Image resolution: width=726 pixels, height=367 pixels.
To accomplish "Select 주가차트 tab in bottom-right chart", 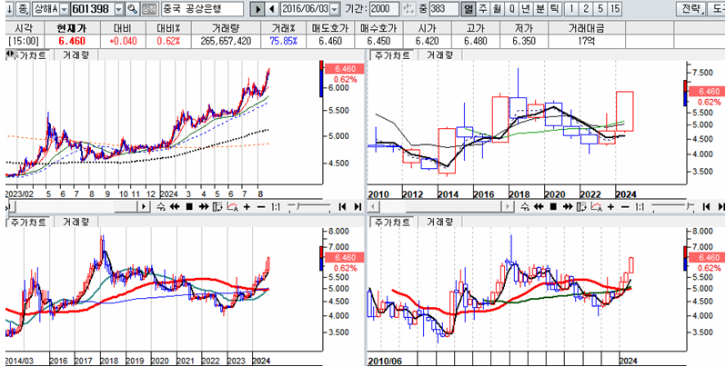I will pyautogui.click(x=390, y=221).
